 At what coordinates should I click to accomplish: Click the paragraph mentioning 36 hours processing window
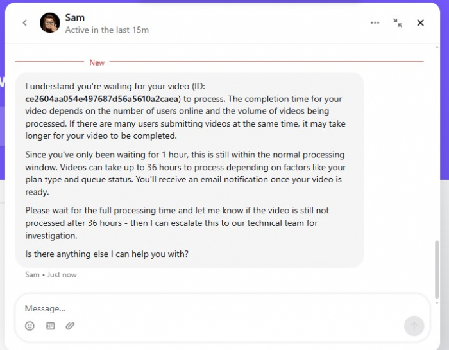[x=185, y=173]
